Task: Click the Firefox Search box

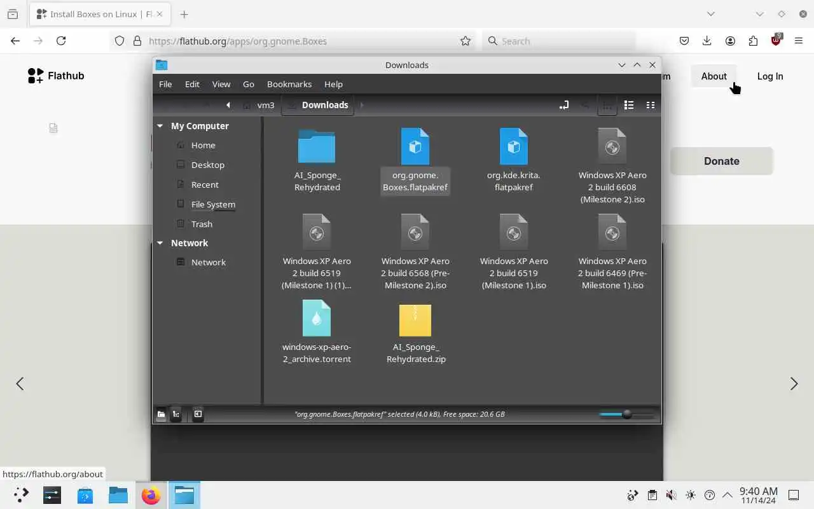Action: coord(560,41)
